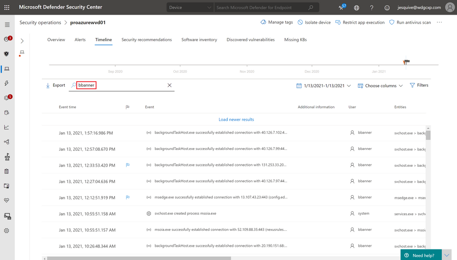Select the msoia.exe connection event at 10:55:51.157
Screen dimensions: 457x260
click(234, 230)
